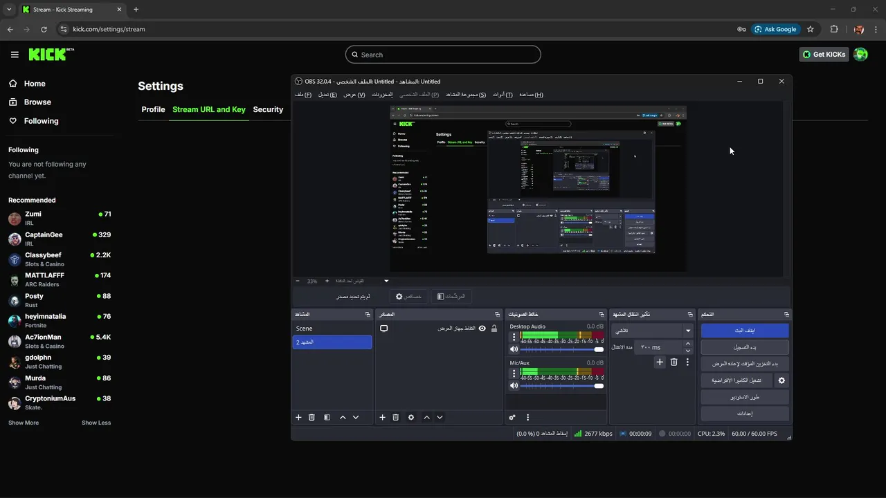The width and height of the screenshot is (886, 498).
Task: Open advanced audio properties gears in mixer
Action: click(512, 417)
